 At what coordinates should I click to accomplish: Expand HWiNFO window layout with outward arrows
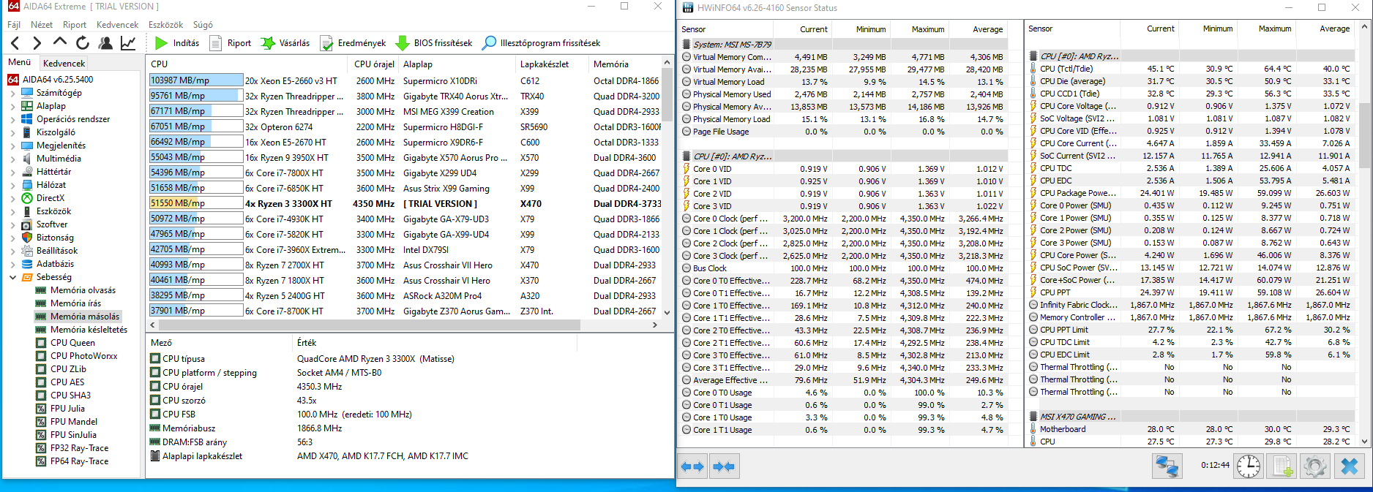(x=692, y=466)
